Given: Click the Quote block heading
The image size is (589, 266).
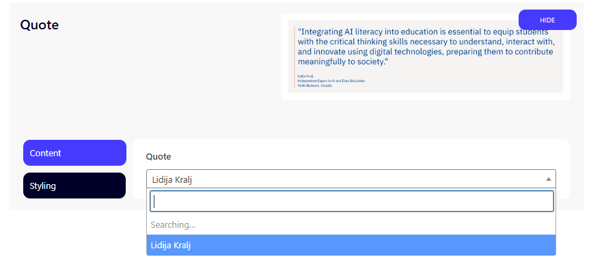Looking at the screenshot, I should point(40,25).
